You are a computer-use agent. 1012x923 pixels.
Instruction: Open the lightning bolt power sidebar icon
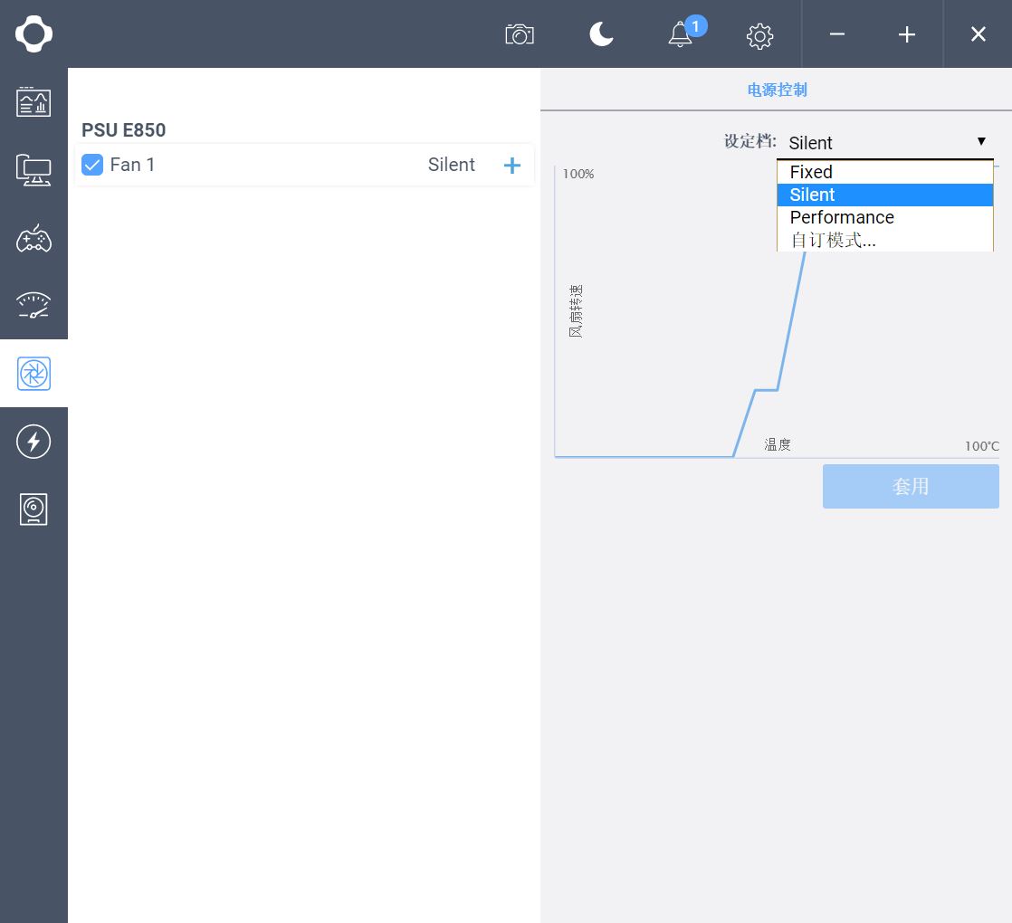pos(33,442)
